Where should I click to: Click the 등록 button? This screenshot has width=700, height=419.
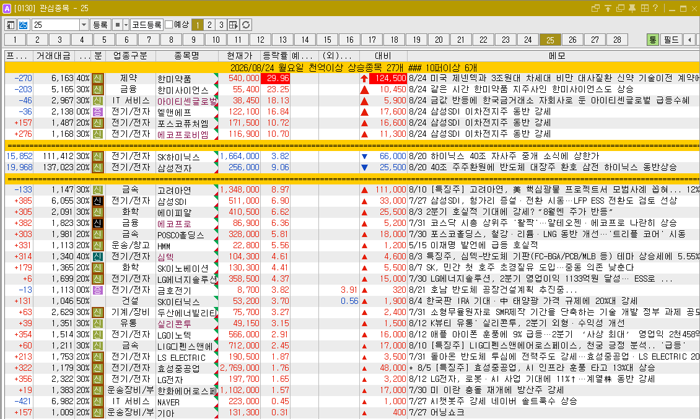pos(100,25)
